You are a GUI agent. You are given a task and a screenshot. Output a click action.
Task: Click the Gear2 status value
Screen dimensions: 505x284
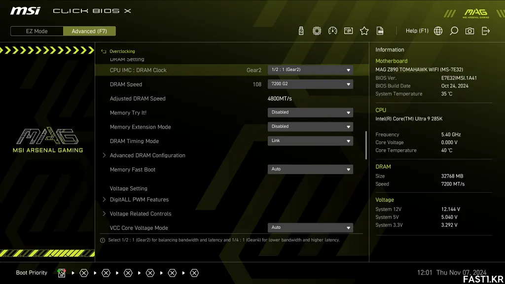tap(254, 70)
